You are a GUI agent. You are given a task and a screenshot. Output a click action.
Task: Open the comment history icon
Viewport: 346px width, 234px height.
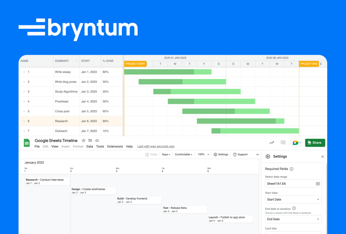[x=283, y=143]
